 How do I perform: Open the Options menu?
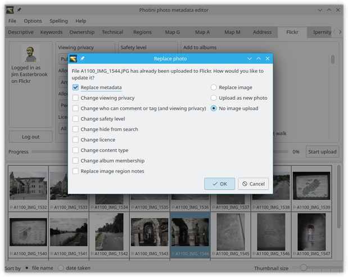pos(33,21)
